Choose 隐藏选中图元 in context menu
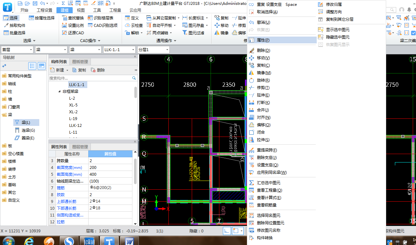Image resolution: width=416 pixels, height=245 pixels. pos(351,37)
